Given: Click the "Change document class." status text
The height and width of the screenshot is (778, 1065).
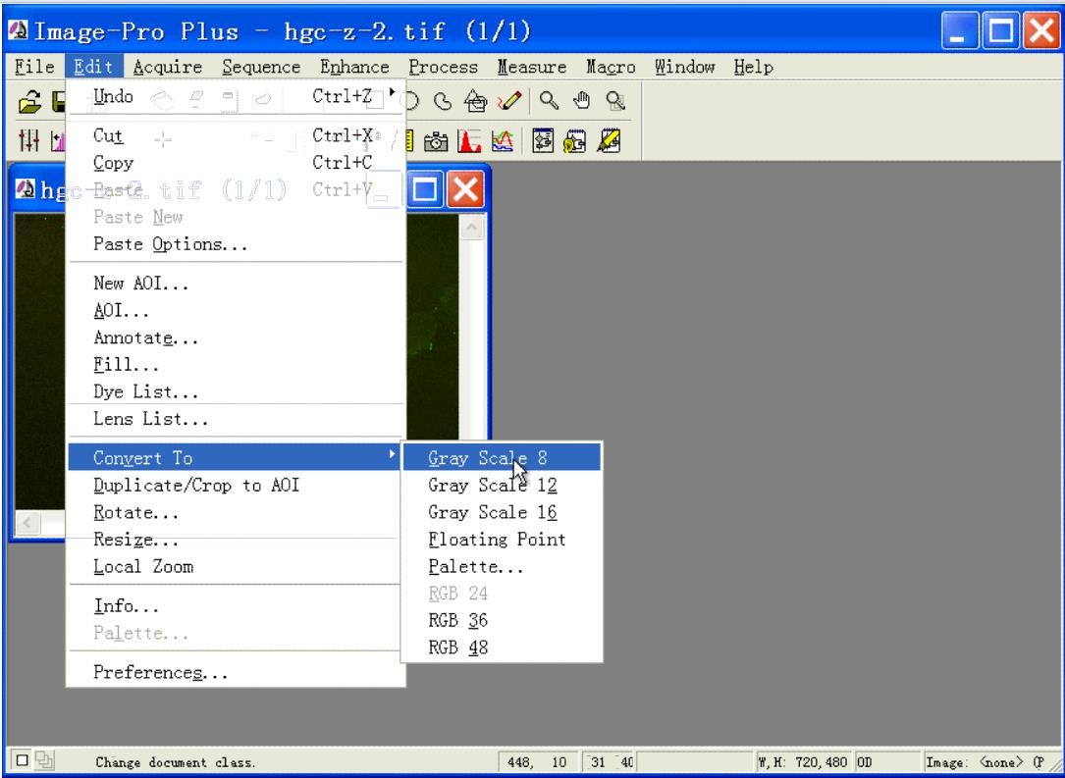Looking at the screenshot, I should point(176,761).
